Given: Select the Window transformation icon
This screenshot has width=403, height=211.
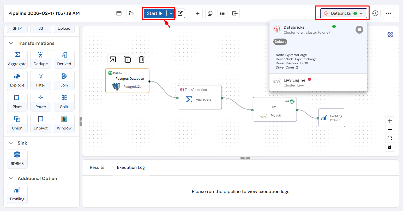Looking at the screenshot, I should point(64,123).
